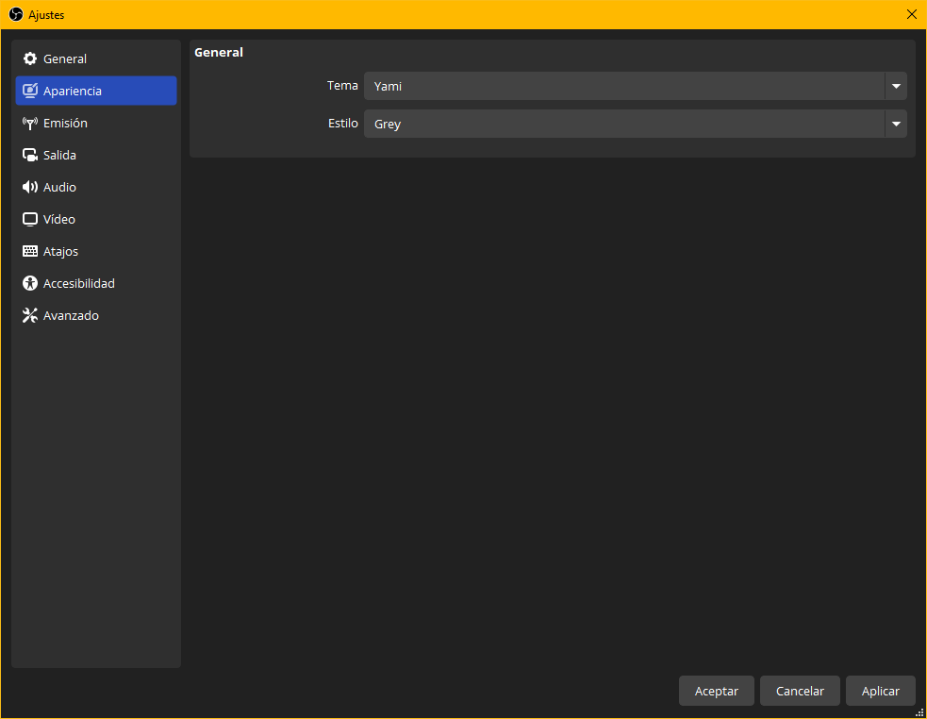The height and width of the screenshot is (719, 927).
Task: Switch to Salida settings
Action: (96, 155)
